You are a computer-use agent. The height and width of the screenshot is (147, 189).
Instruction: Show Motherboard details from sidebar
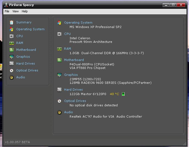coord(26,50)
